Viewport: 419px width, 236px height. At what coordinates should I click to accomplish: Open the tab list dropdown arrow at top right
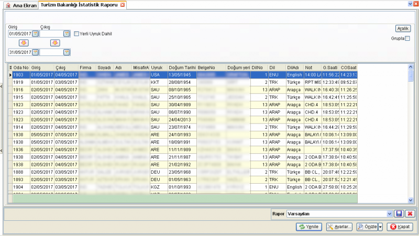pos(410,4)
